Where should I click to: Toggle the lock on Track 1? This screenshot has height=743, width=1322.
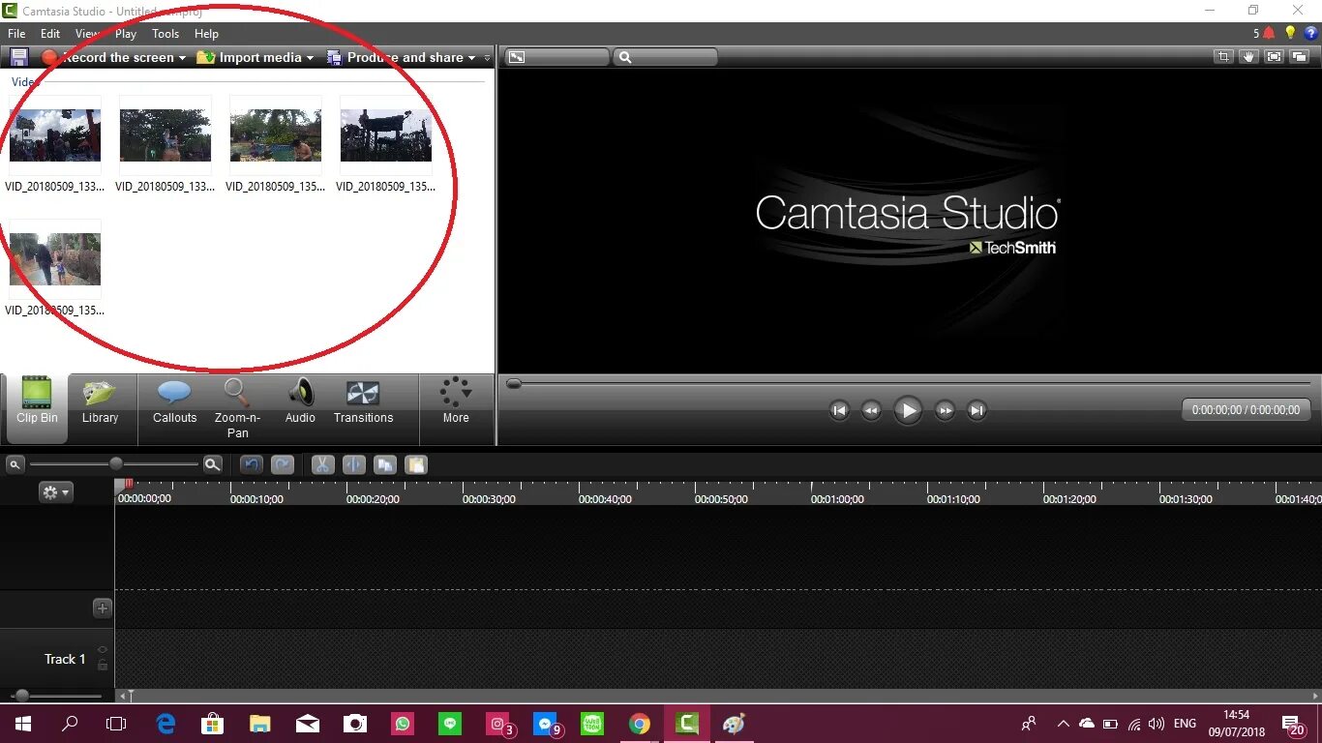click(x=103, y=666)
